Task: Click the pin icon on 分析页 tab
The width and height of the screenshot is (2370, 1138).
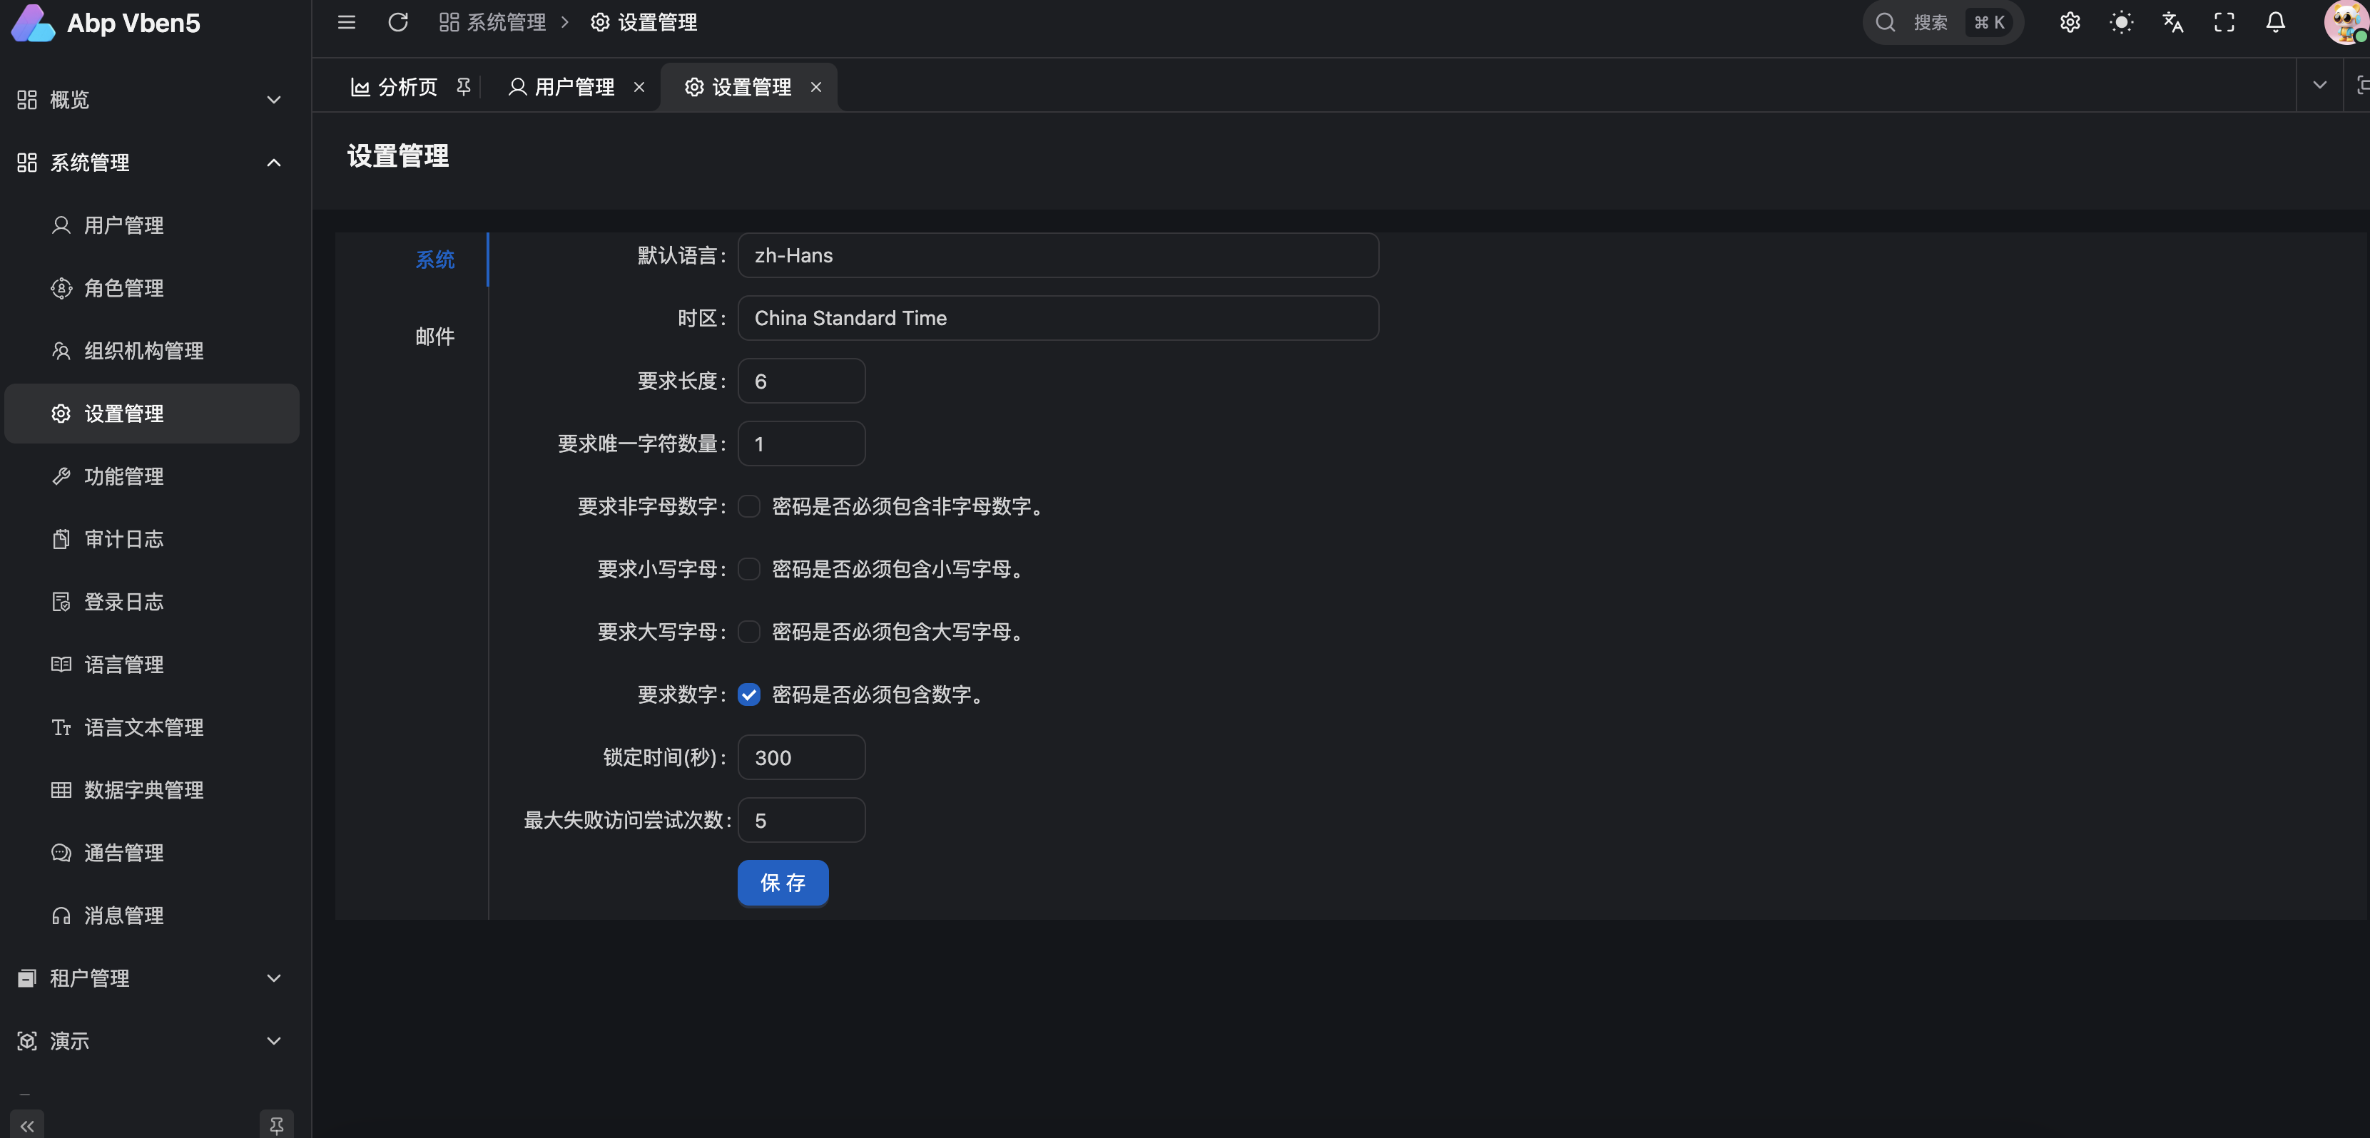Action: pyautogui.click(x=463, y=86)
